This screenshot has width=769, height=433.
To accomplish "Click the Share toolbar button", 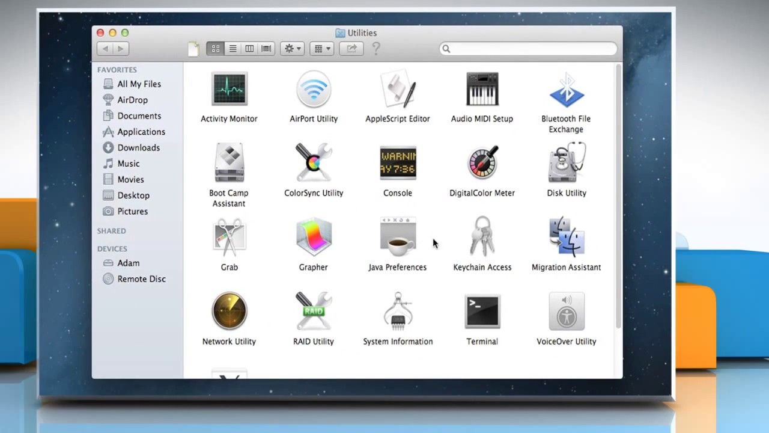I will (x=351, y=49).
